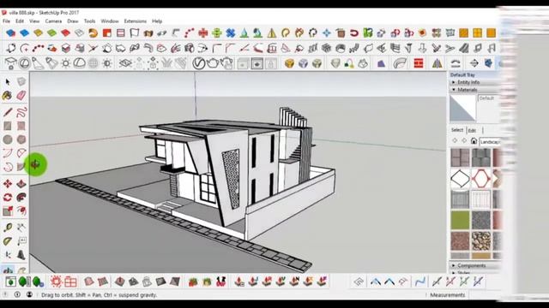549x308 pixels.
Task: Choose the Circle tool
Action: point(8,139)
